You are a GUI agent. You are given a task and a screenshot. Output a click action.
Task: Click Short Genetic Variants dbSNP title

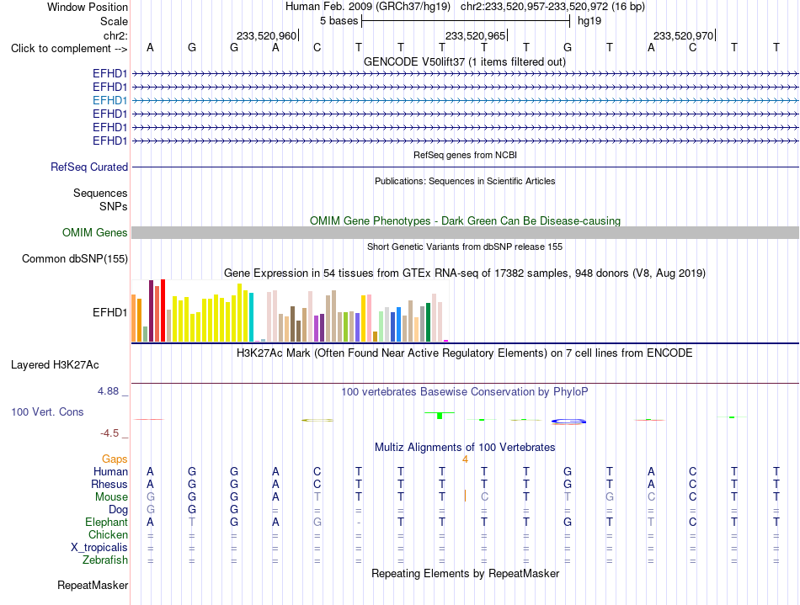coord(465,247)
